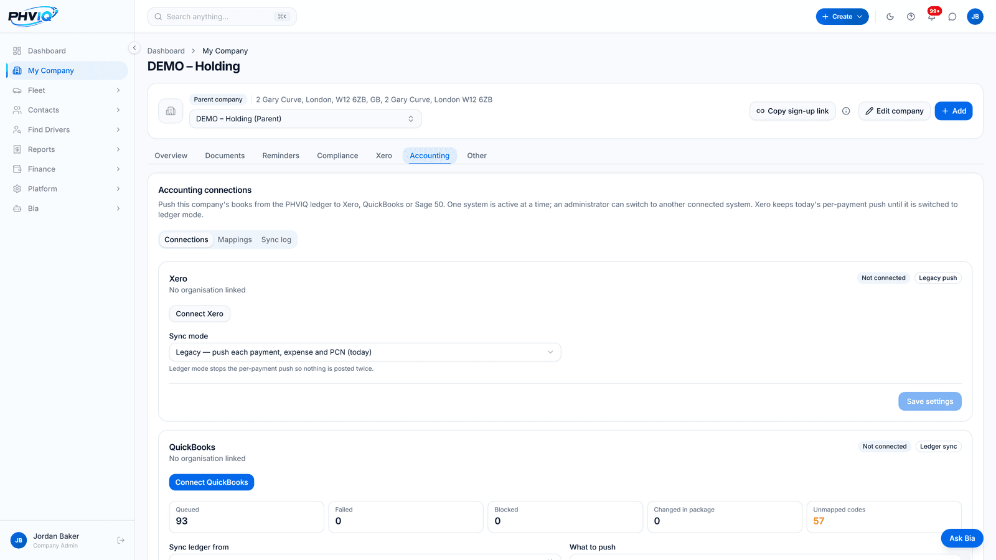This screenshot has width=996, height=560.
Task: Expand the Platform sidebar section
Action: [x=67, y=189]
